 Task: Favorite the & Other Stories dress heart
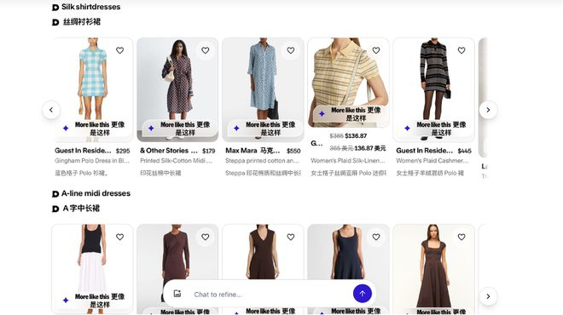(x=206, y=50)
